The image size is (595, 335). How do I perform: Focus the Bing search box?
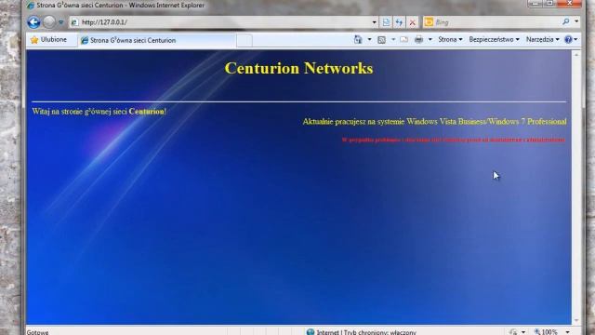tap(496, 22)
